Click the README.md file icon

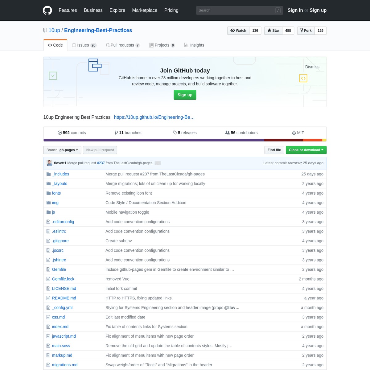tap(48, 298)
